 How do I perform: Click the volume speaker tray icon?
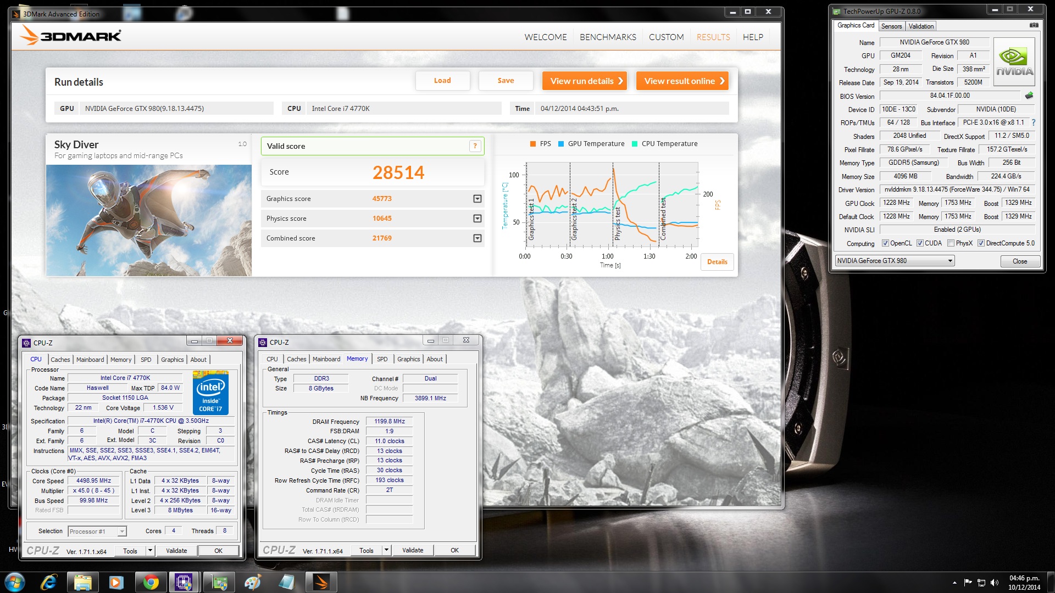click(x=994, y=583)
